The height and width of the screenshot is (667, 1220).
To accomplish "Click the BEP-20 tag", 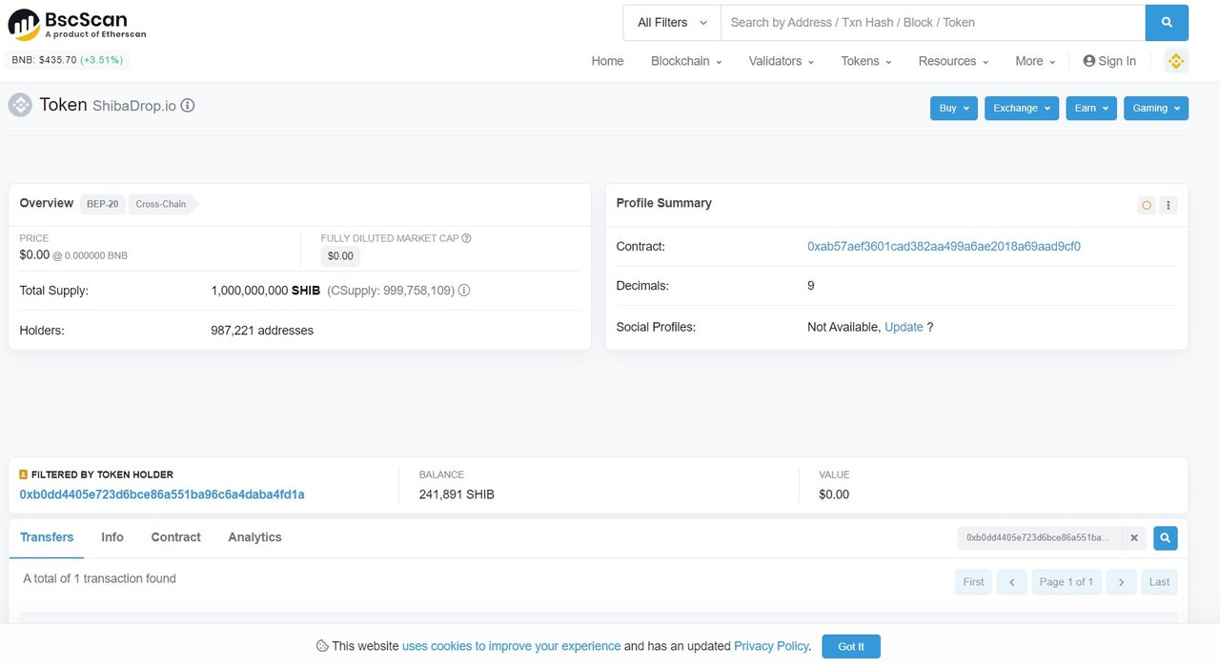I will (102, 204).
